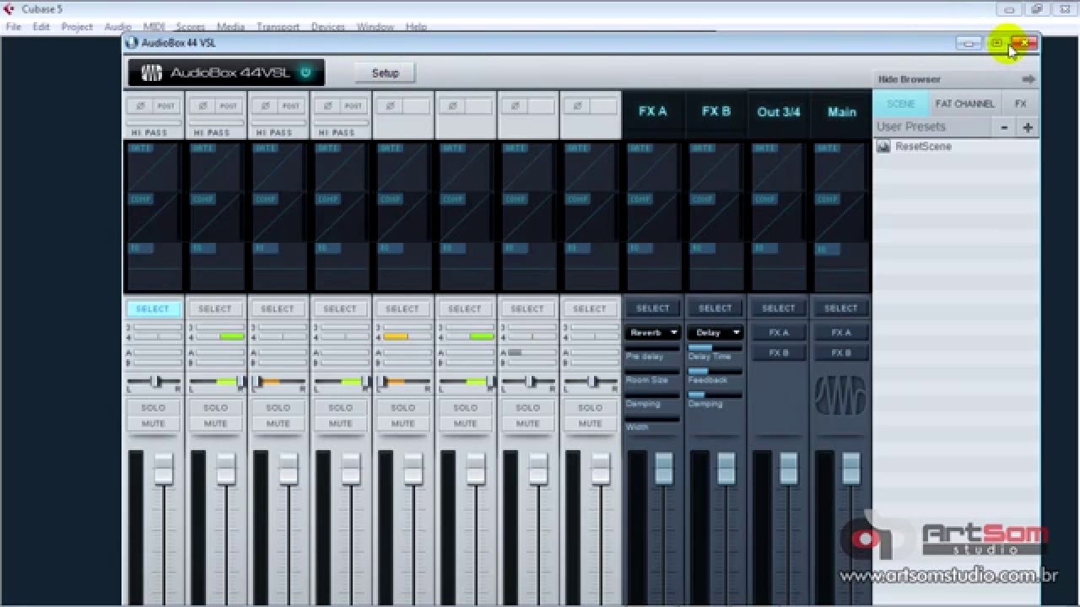Open the Transport menu in Cubase
The image size is (1080, 607).
(x=278, y=27)
